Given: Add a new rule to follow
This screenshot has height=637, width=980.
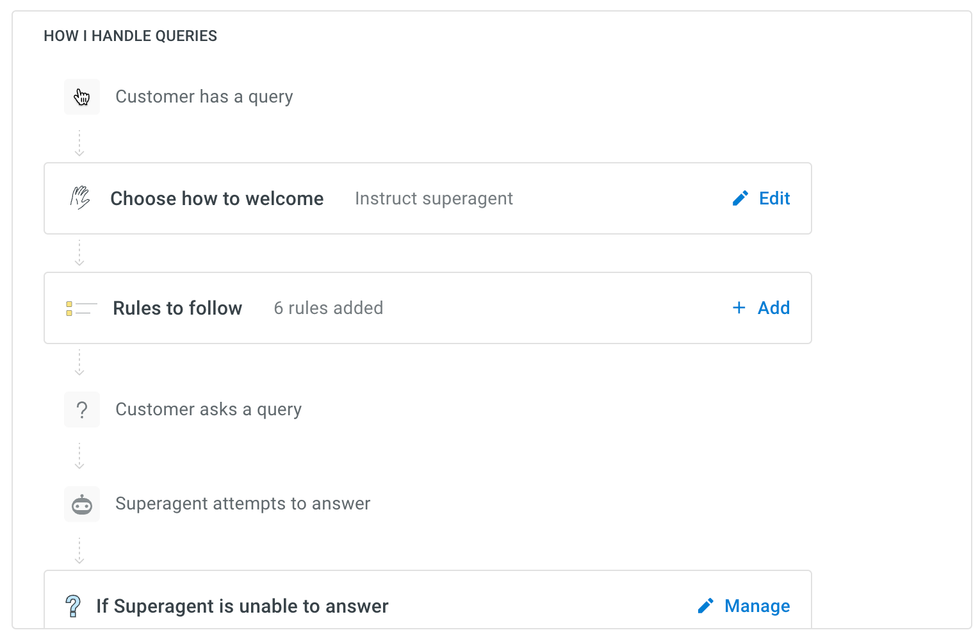Looking at the screenshot, I should [x=761, y=308].
